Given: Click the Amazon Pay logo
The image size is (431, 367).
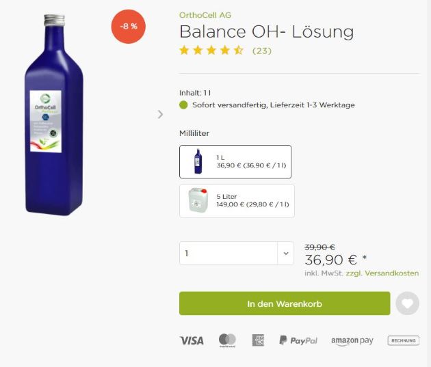Looking at the screenshot, I should [x=352, y=340].
